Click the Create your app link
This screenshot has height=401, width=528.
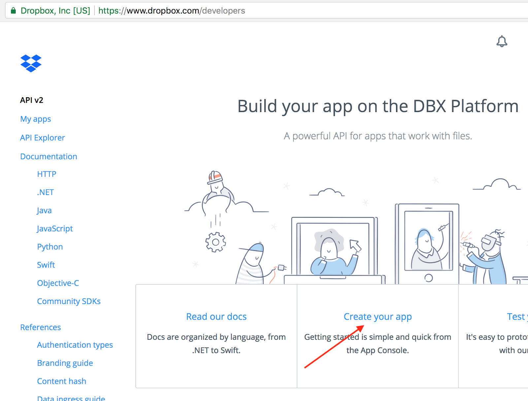(x=378, y=317)
